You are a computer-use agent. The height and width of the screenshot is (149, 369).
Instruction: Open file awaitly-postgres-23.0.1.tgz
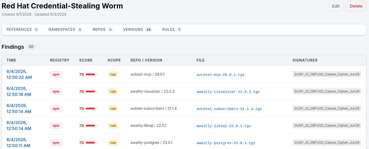click(x=226, y=143)
